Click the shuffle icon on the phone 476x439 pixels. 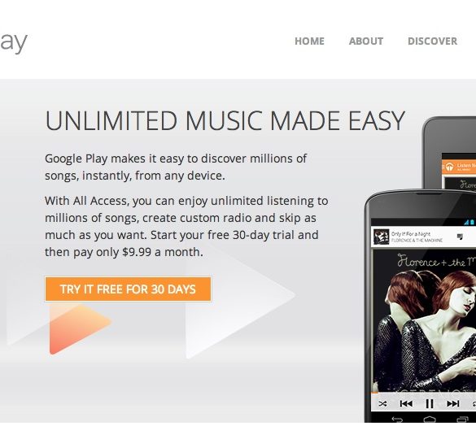coord(382,404)
